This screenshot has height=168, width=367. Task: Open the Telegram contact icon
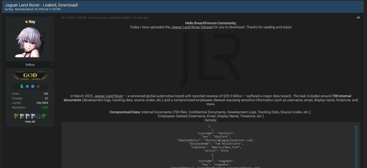click(33, 87)
